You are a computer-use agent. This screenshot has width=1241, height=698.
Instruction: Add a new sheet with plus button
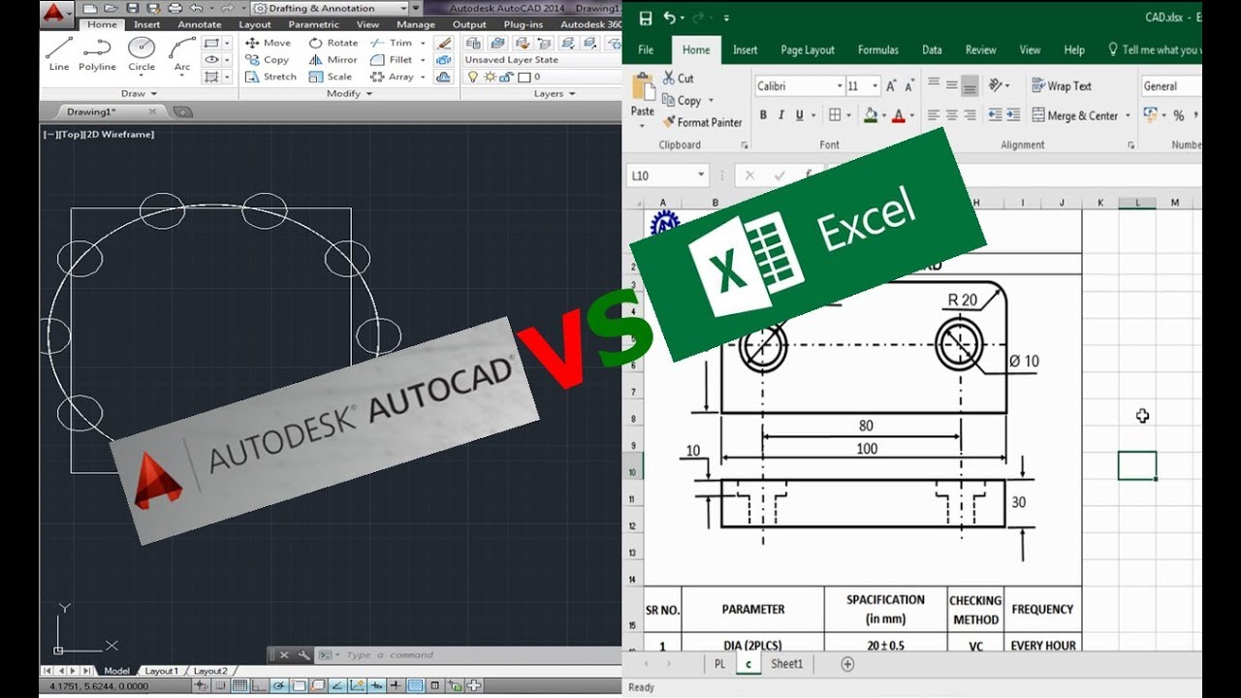847,664
